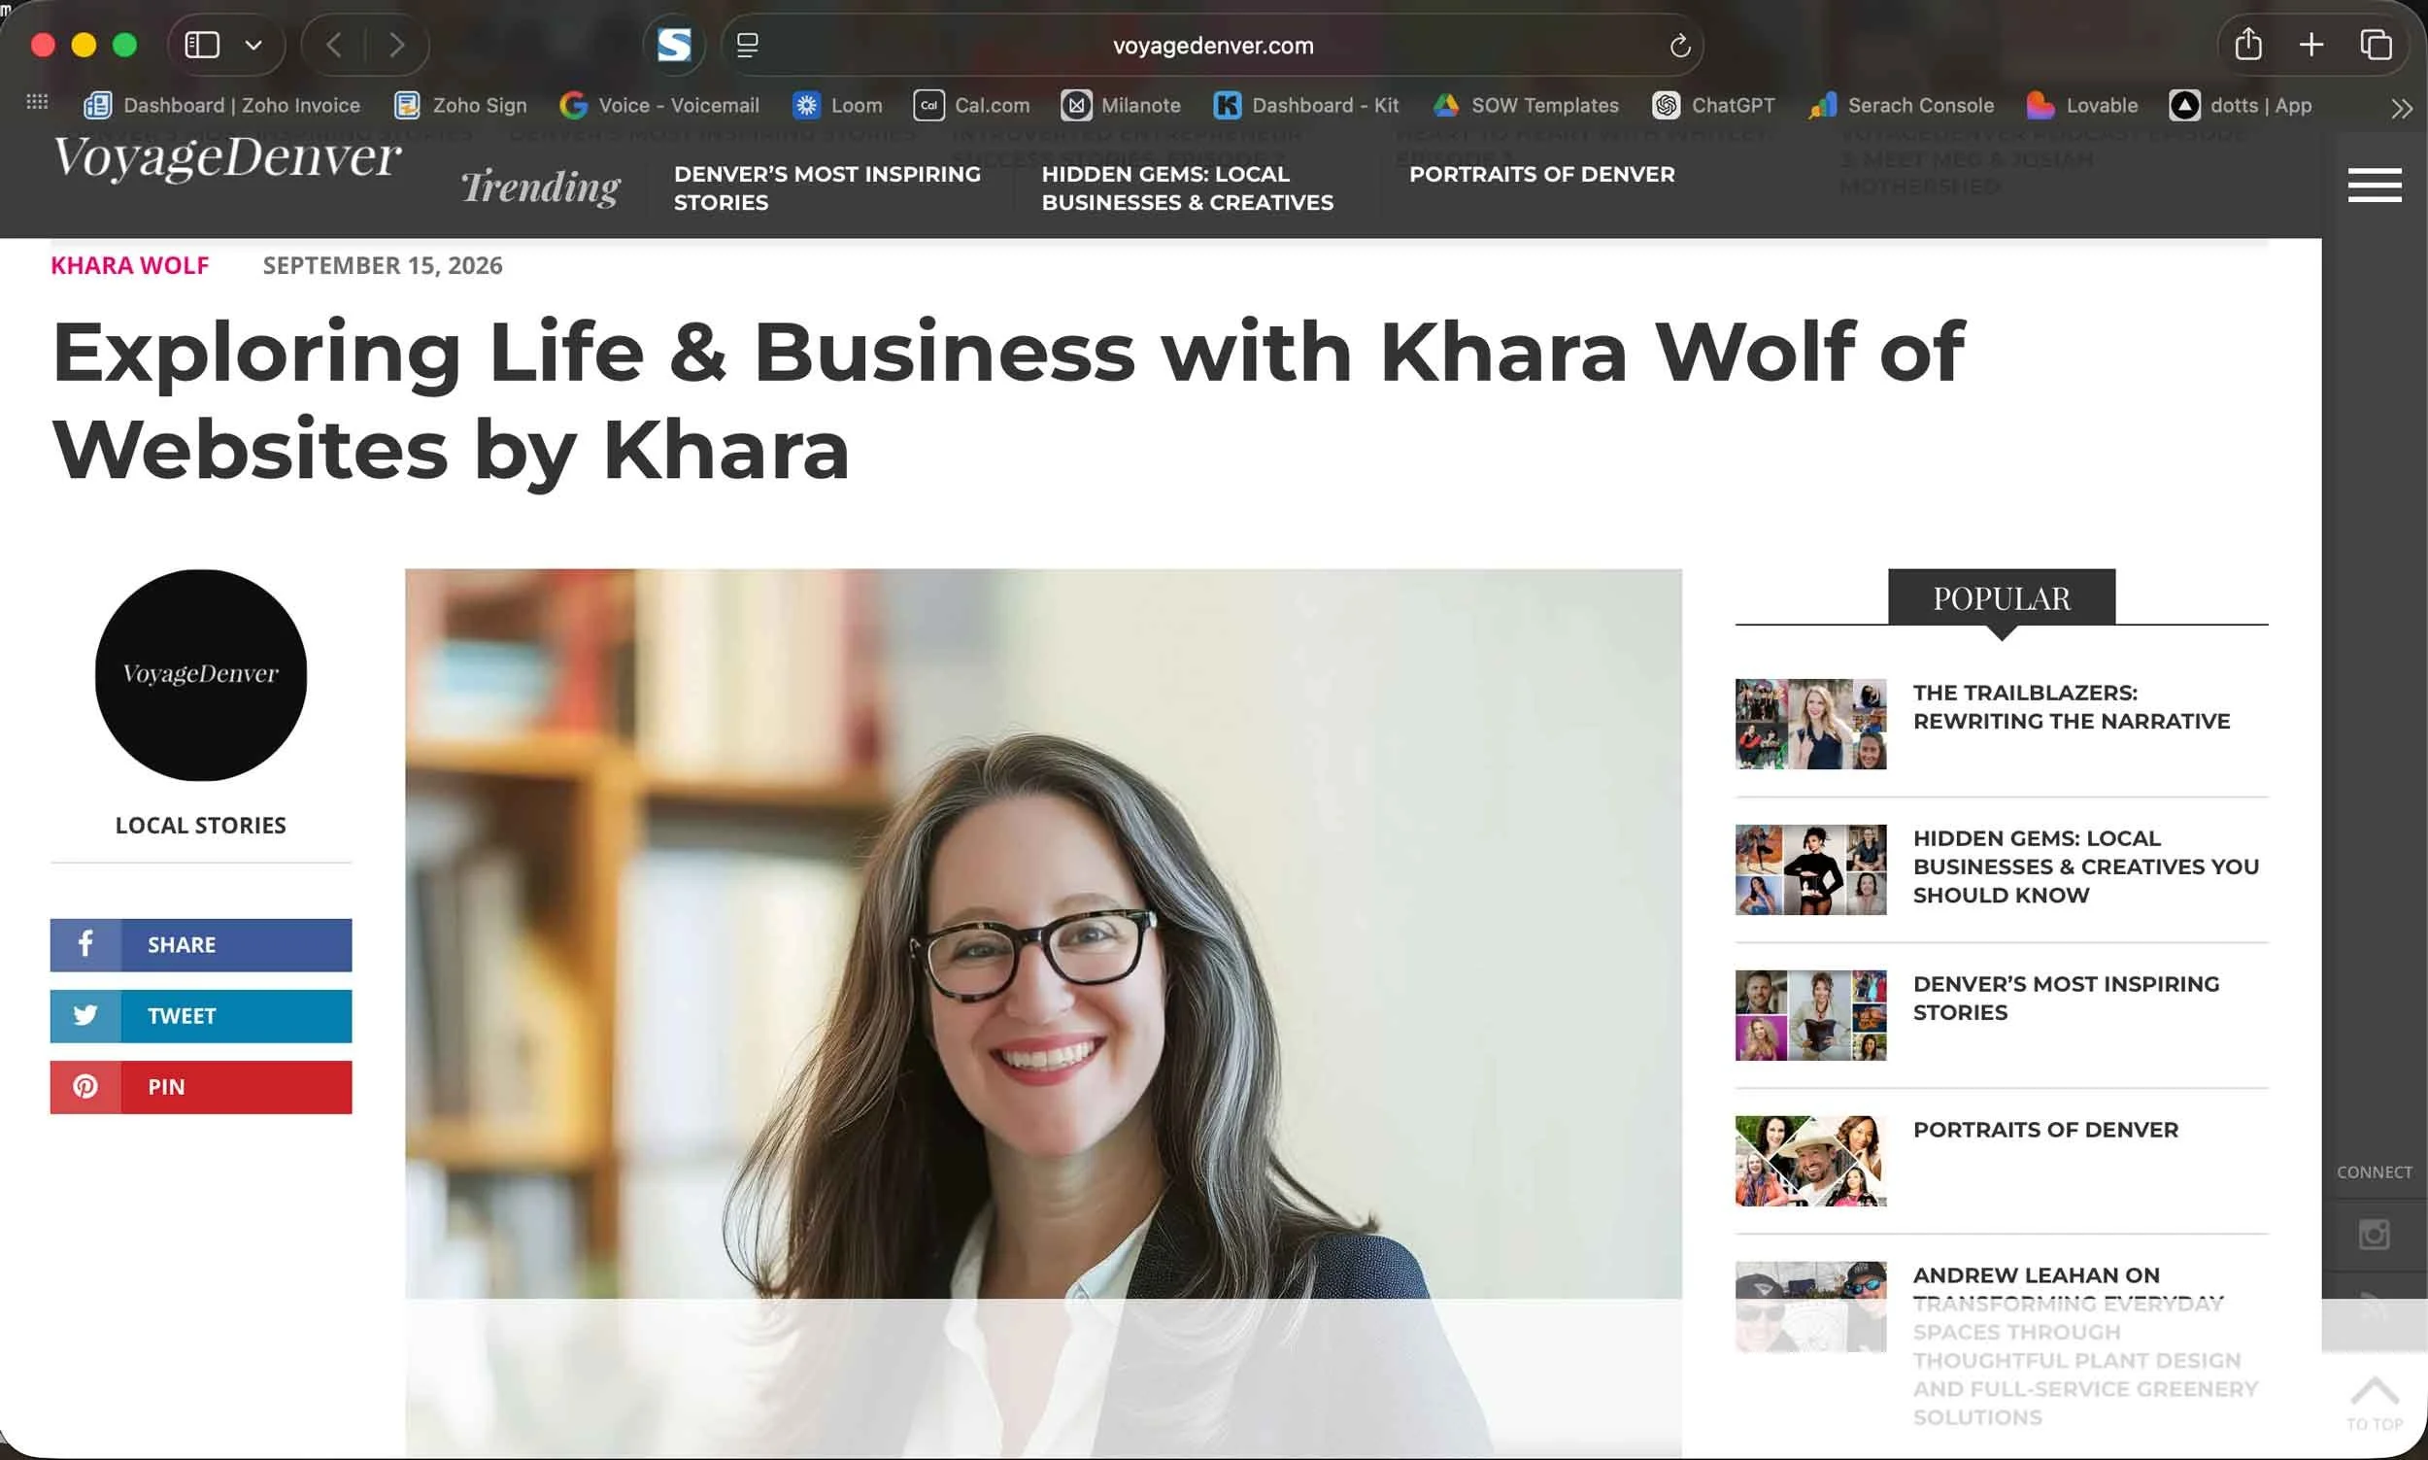This screenshot has width=2428, height=1460.
Task: Open the Dashboard | Zoho Invoice bookmark
Action: (222, 105)
